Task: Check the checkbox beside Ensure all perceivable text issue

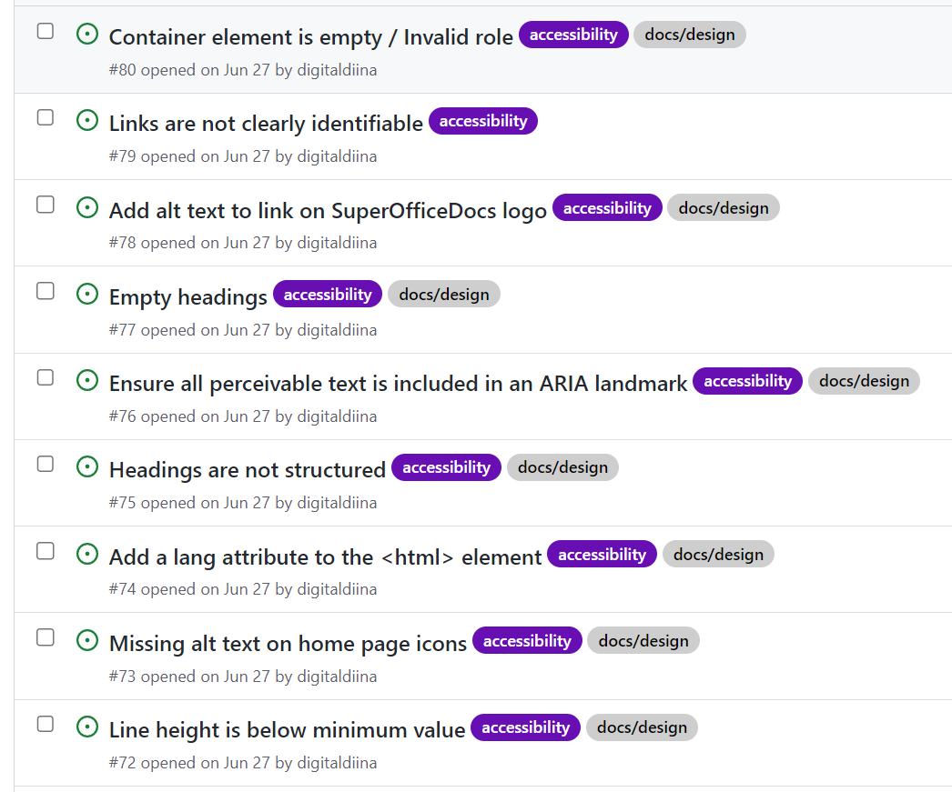Action: (x=45, y=377)
